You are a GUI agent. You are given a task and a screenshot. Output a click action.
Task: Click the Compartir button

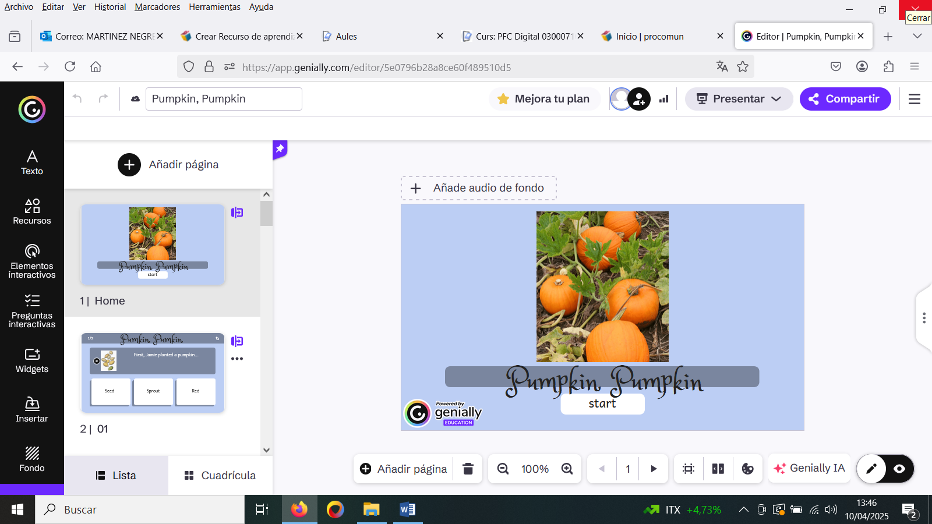point(845,98)
